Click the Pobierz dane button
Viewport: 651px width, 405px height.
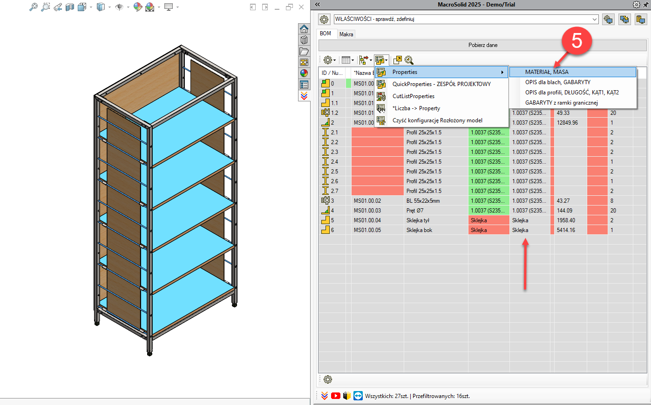(482, 45)
